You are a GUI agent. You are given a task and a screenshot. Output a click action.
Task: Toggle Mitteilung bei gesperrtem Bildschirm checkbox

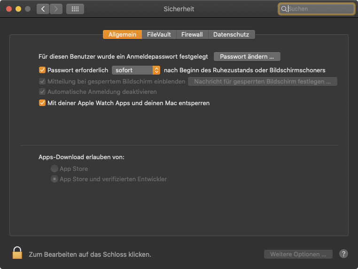[42, 81]
